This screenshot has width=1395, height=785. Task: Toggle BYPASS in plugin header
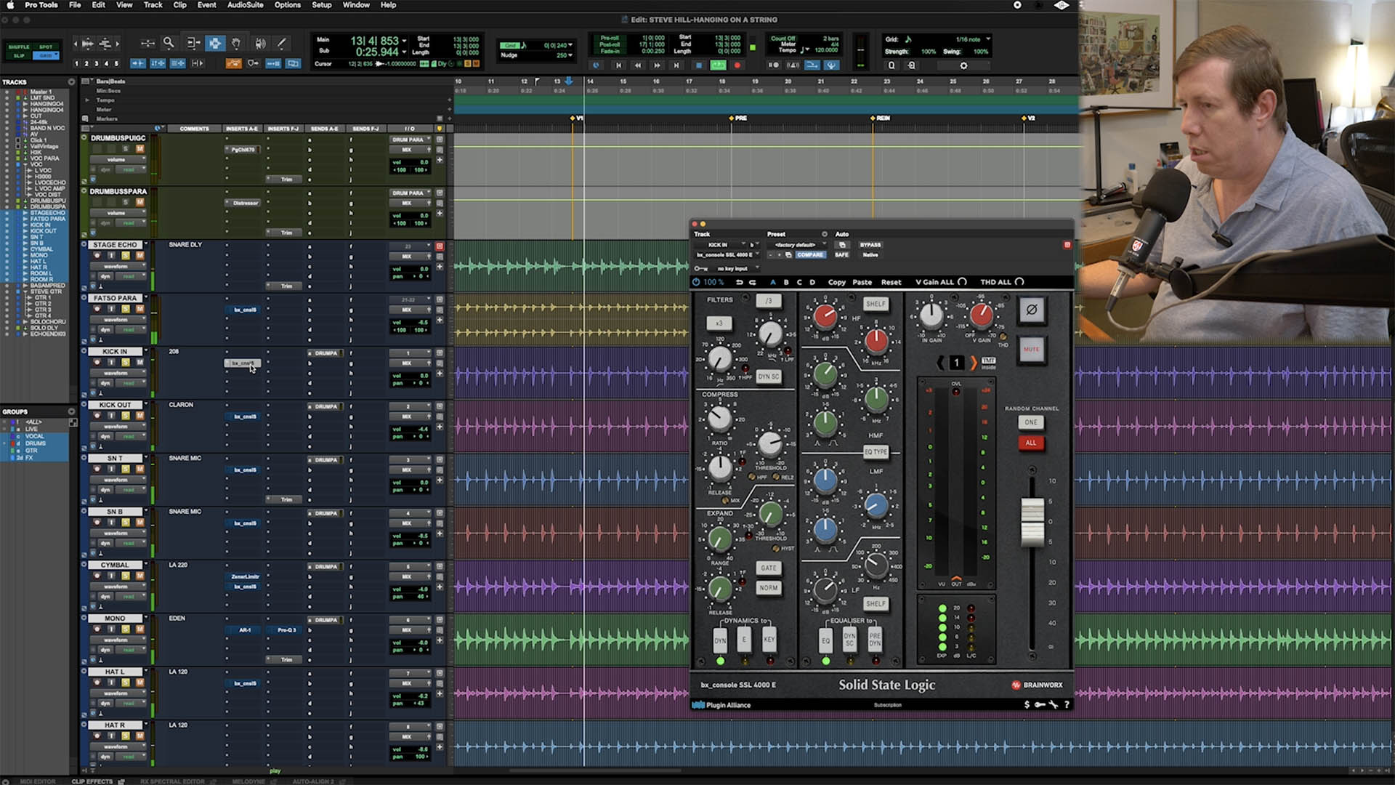click(x=870, y=245)
